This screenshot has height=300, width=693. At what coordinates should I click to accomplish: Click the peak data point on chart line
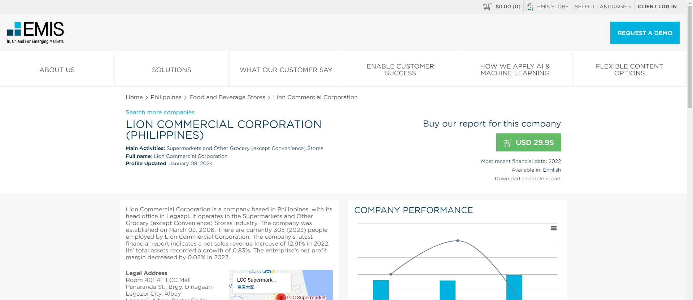pyautogui.click(x=458, y=241)
